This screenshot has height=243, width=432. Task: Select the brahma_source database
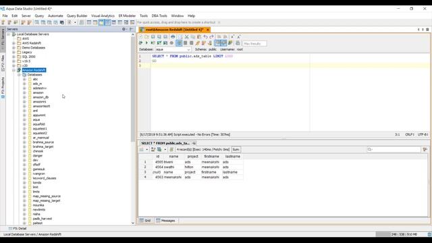pos(43,142)
